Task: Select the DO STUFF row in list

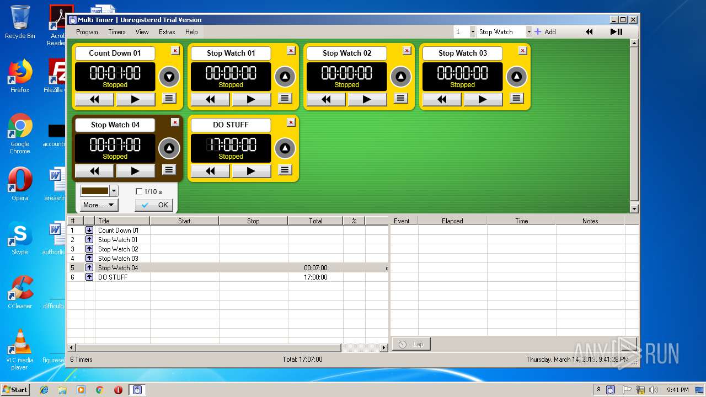Action: [228, 277]
